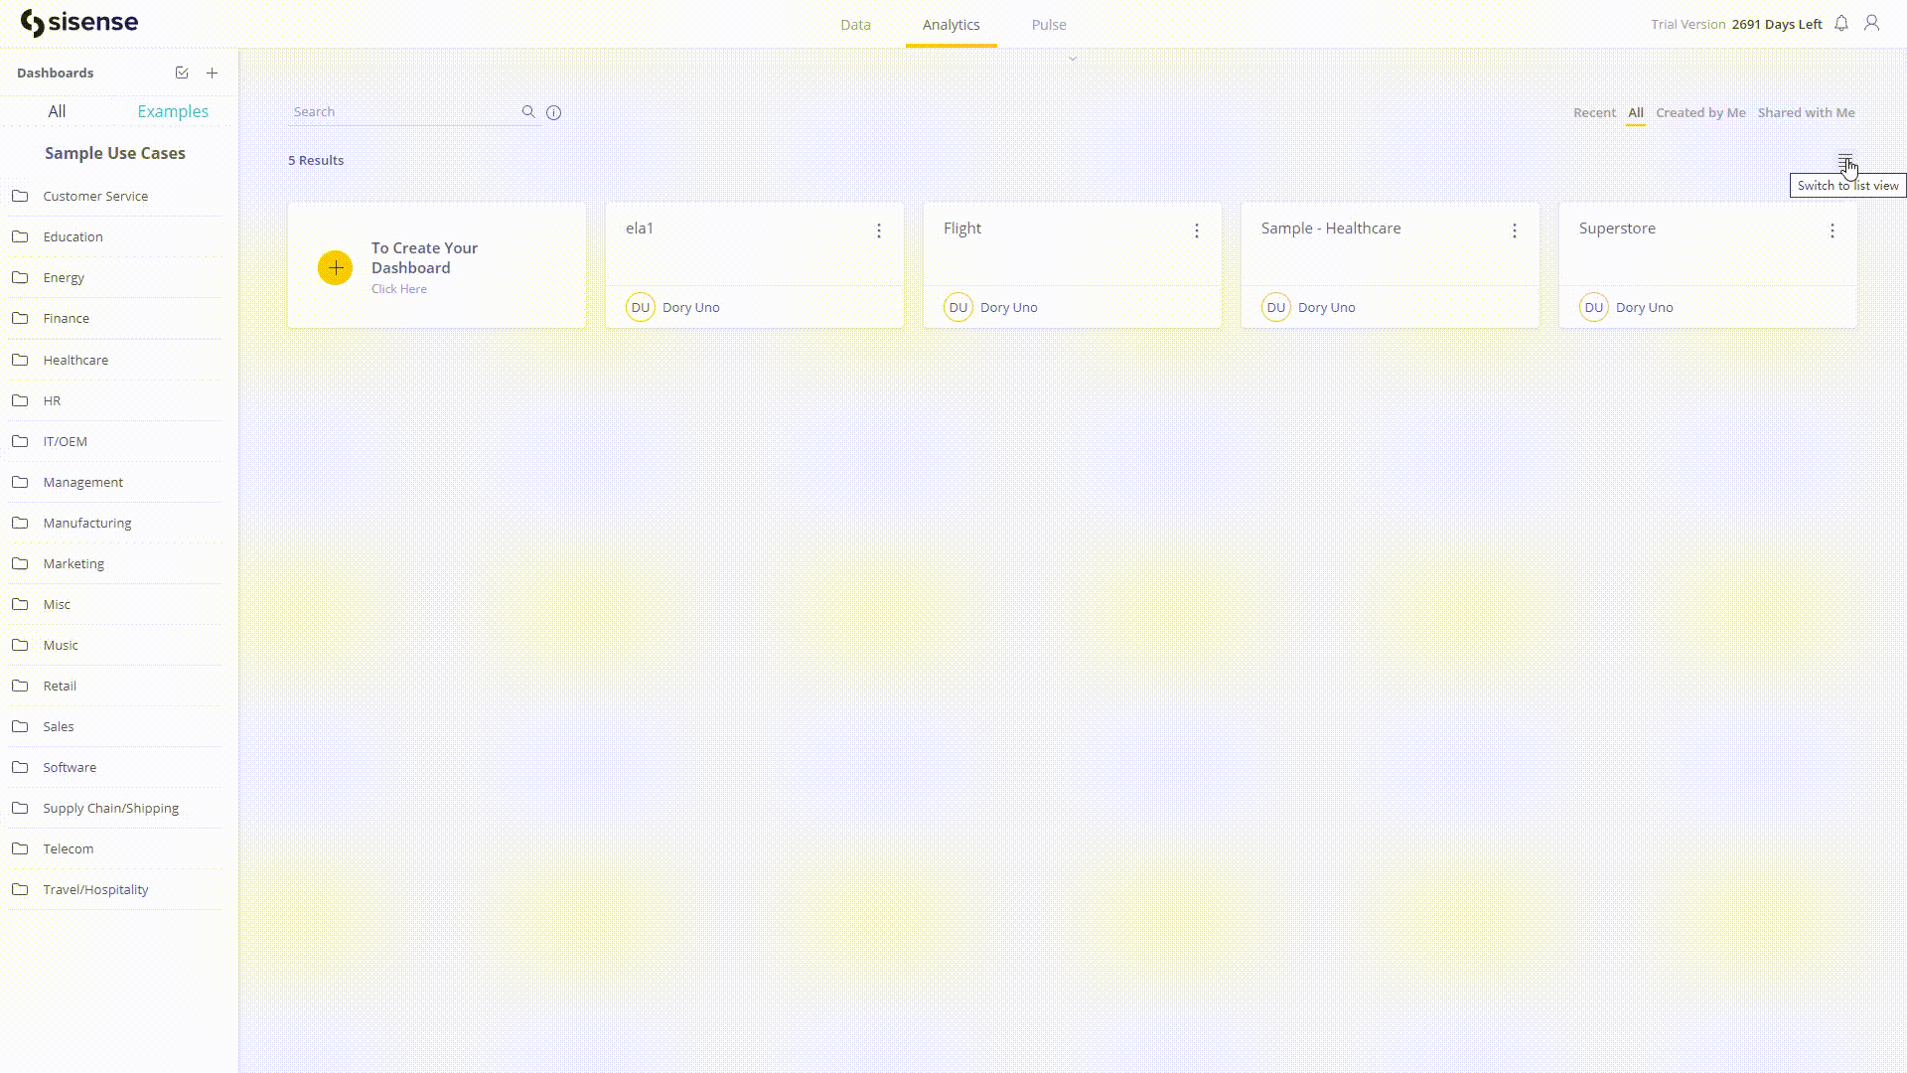The height and width of the screenshot is (1073, 1907).
Task: Open the Marketing folder
Action: (x=116, y=563)
